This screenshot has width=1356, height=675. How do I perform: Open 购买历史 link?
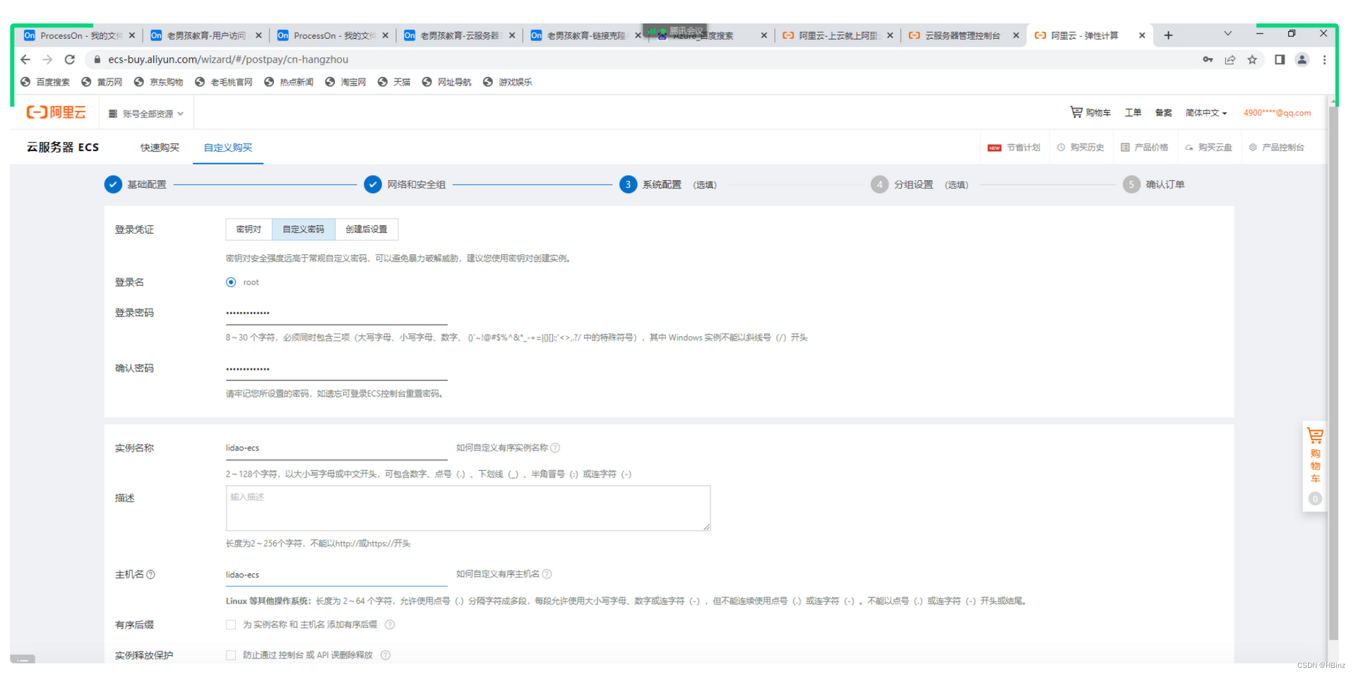click(1081, 148)
